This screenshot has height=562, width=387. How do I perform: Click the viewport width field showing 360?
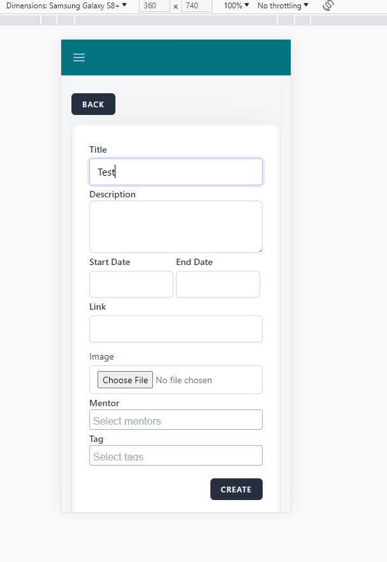pyautogui.click(x=154, y=6)
